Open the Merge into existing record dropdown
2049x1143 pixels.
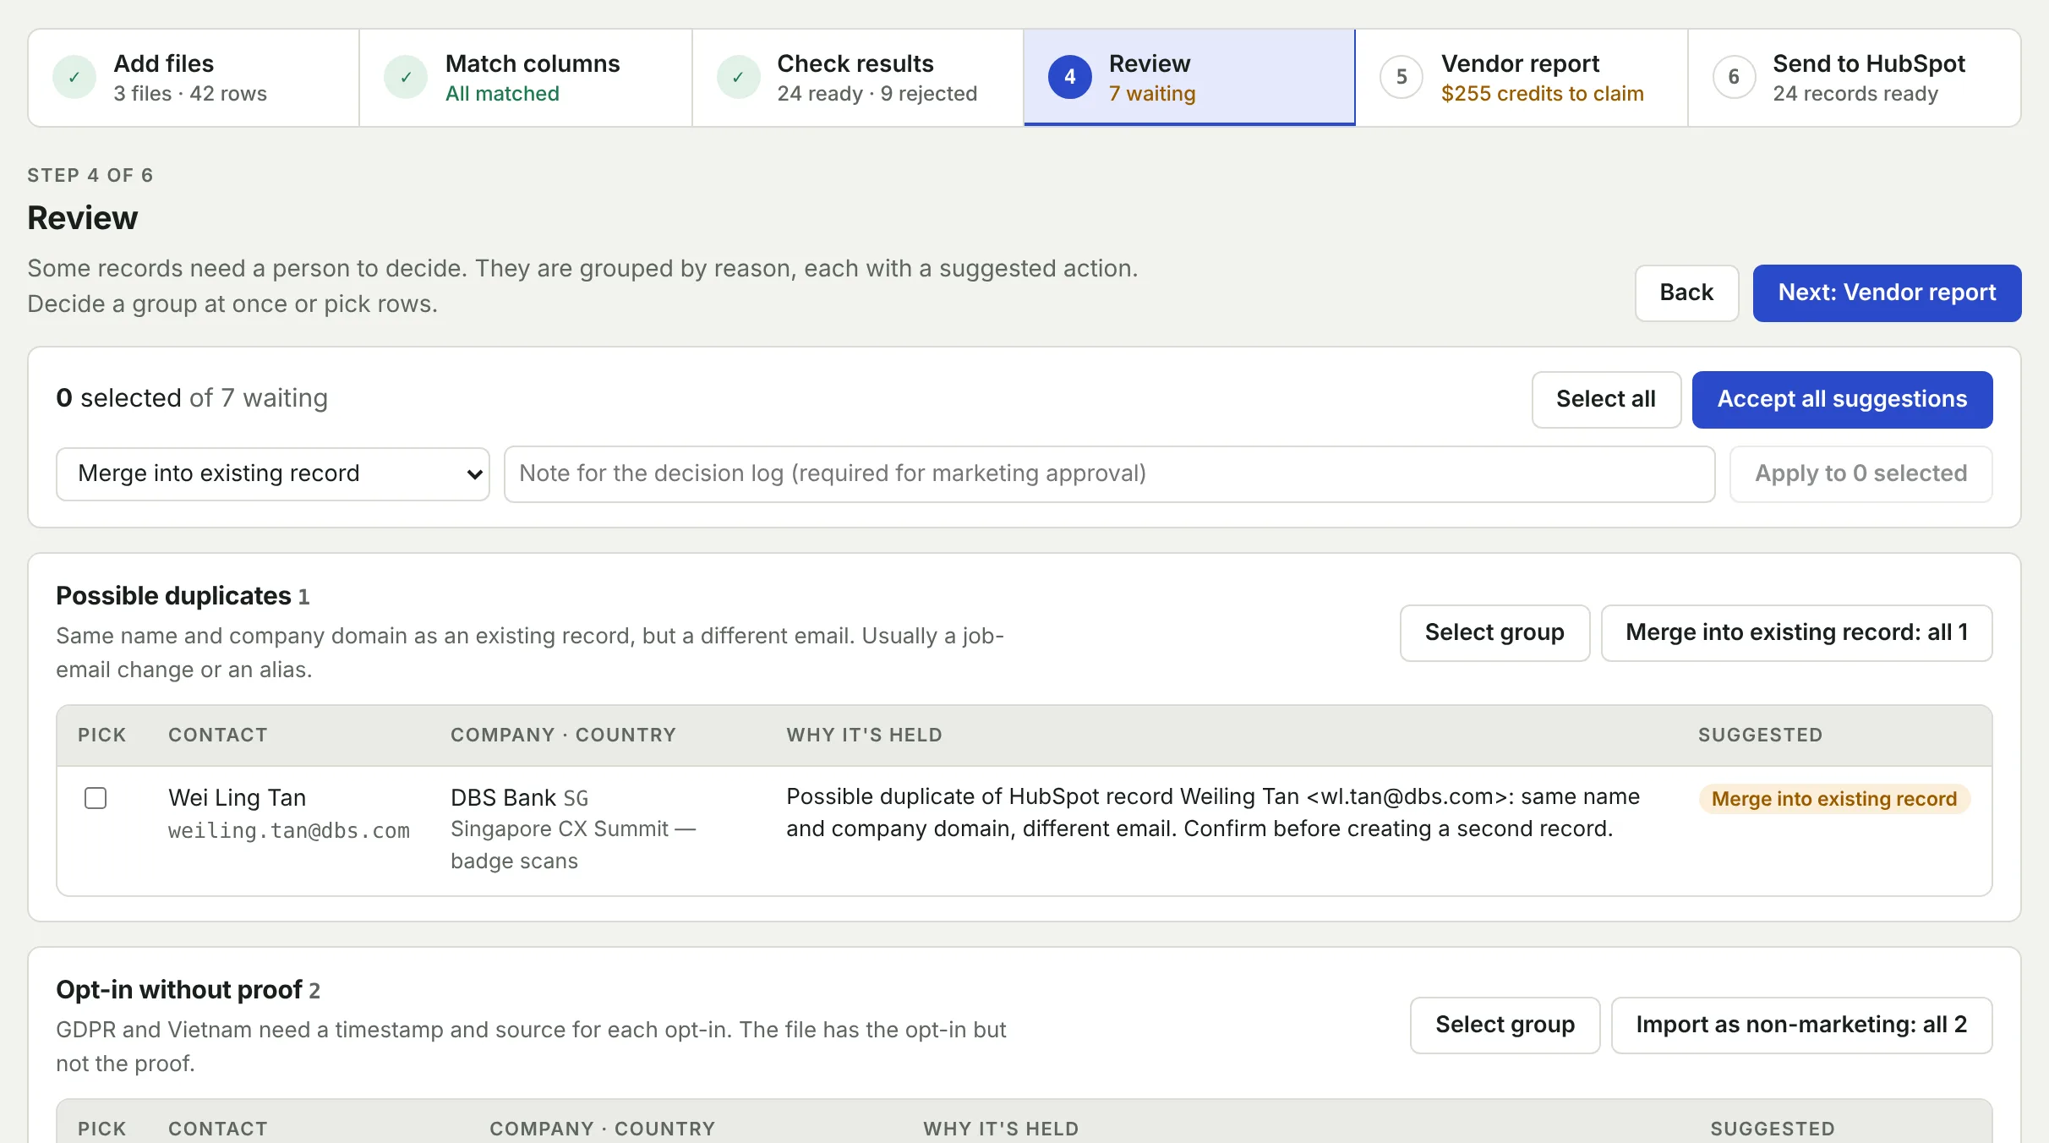point(273,474)
